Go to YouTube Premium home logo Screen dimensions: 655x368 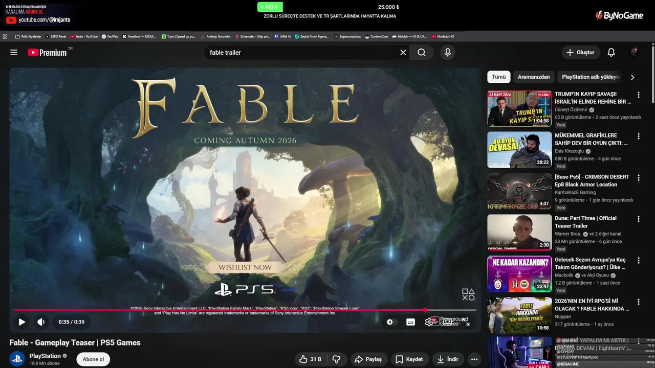[x=47, y=53]
